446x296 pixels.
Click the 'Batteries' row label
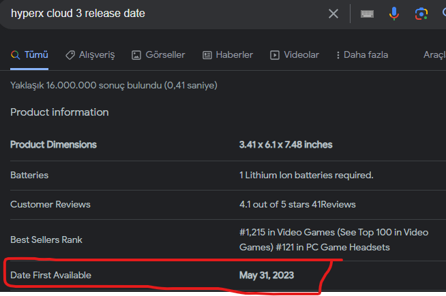pyautogui.click(x=29, y=175)
